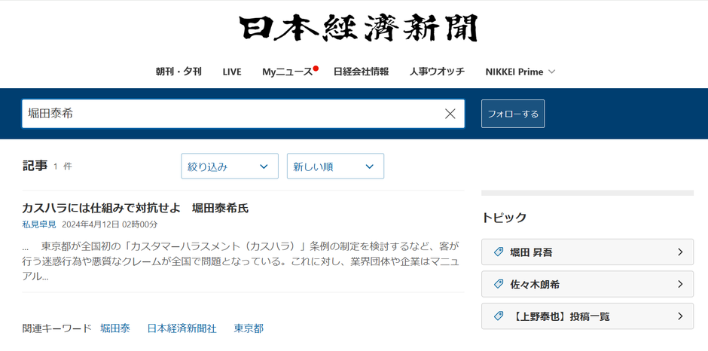Select 日経会社情報 in the nav bar
708x351 pixels.
click(362, 72)
